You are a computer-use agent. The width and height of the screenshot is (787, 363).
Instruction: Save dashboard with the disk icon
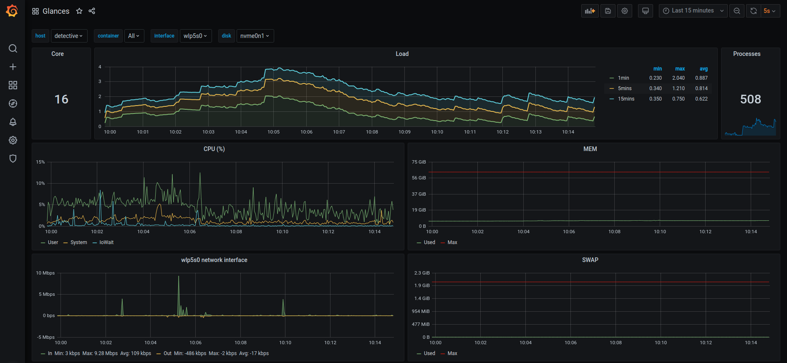tap(608, 11)
